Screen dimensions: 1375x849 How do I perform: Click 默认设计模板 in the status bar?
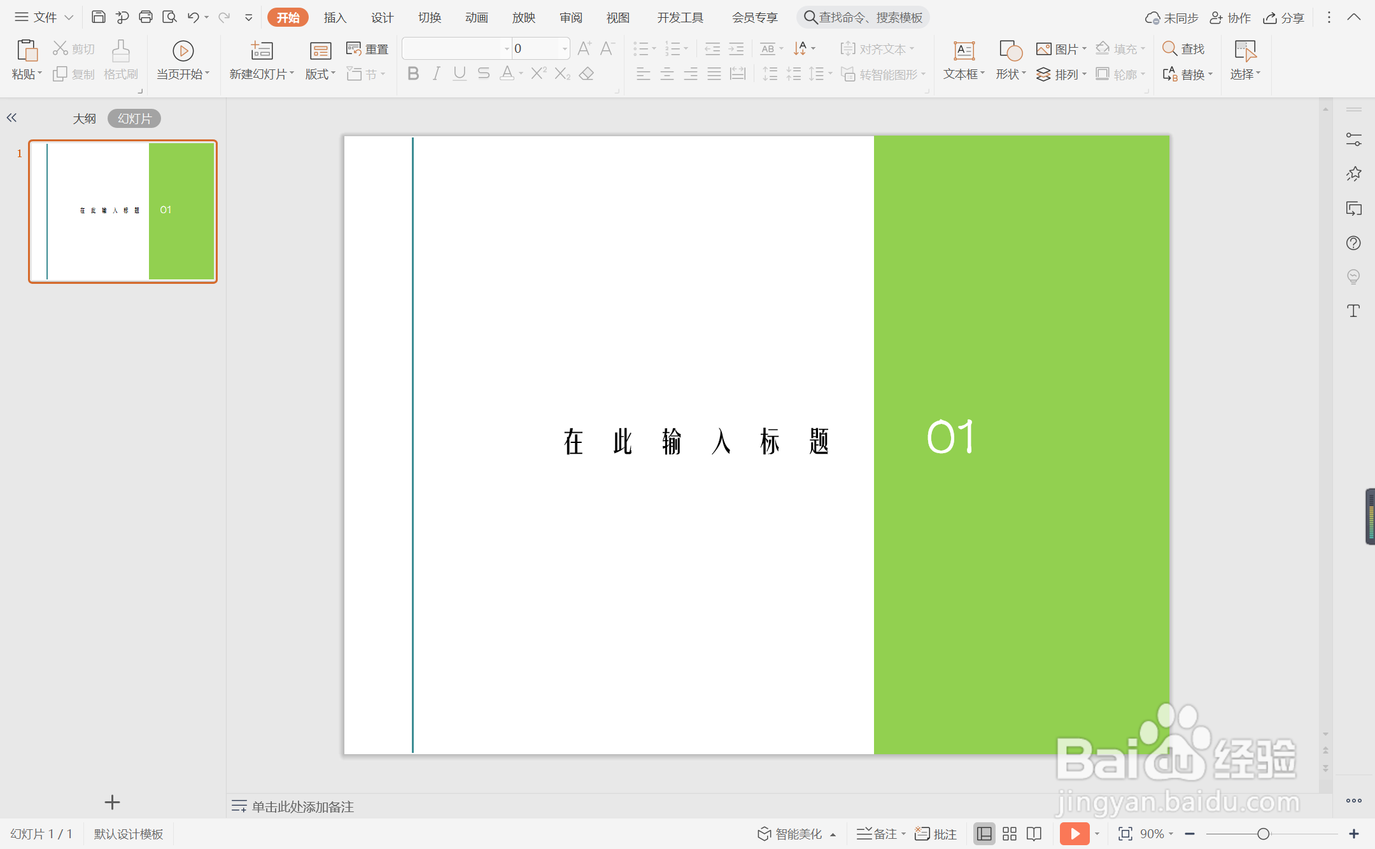point(127,832)
